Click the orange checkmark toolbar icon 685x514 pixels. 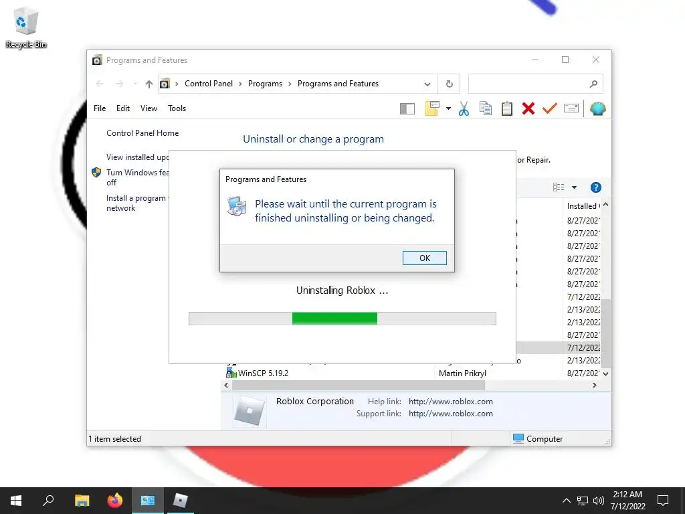pyautogui.click(x=550, y=108)
